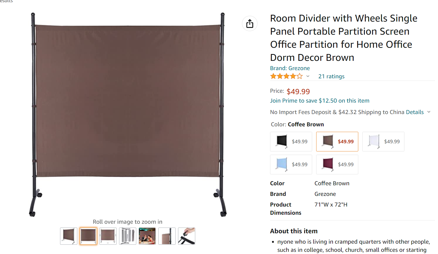Select the white color swatch option
Screen dimensions: 438x254
(x=383, y=142)
